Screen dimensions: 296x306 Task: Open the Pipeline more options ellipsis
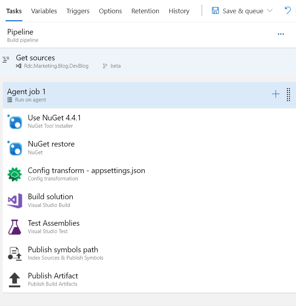tap(281, 34)
